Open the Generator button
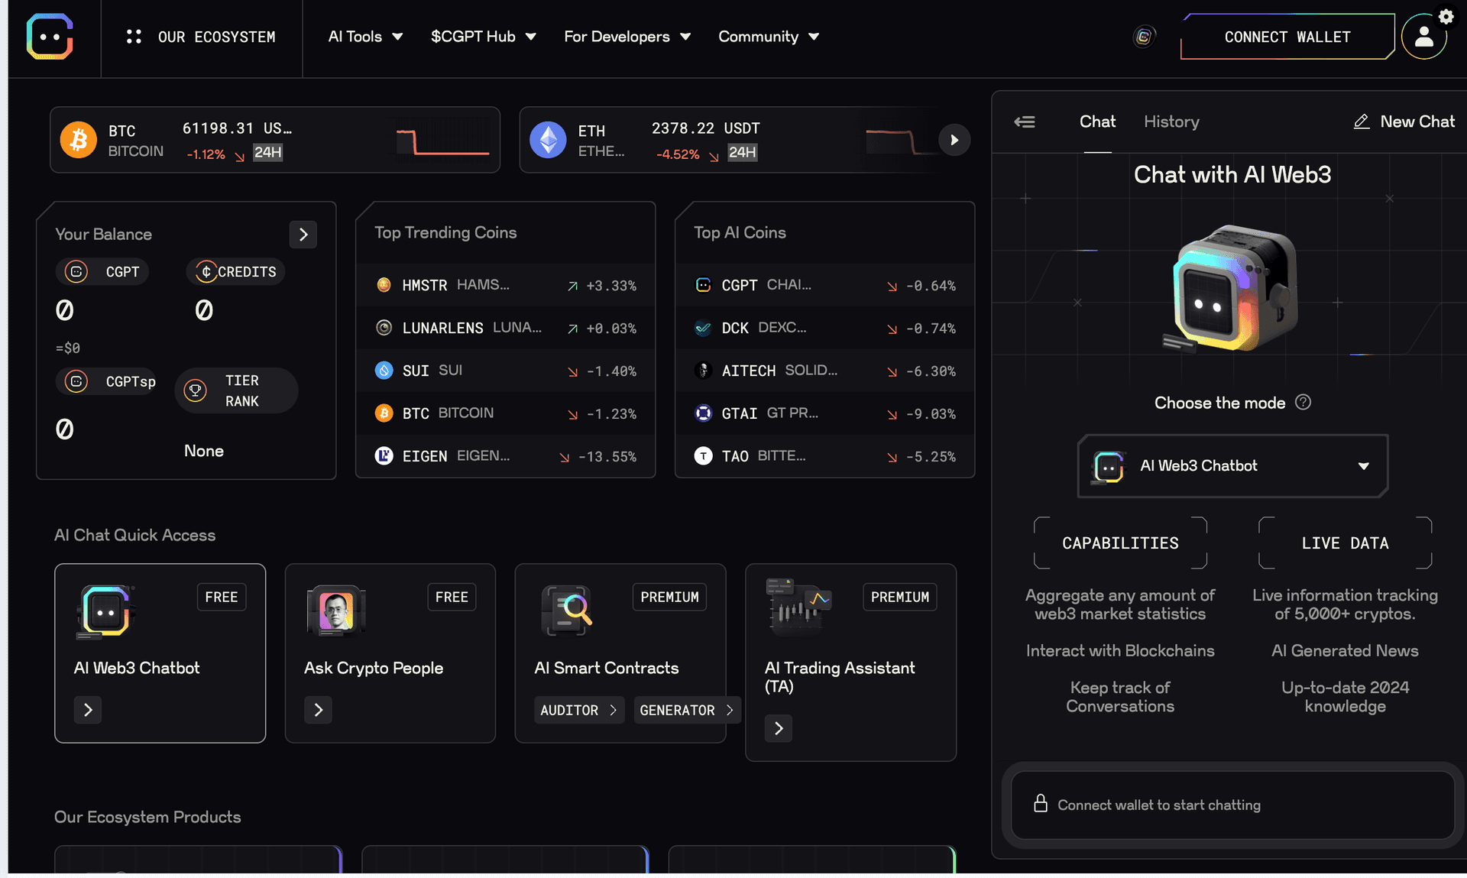Image resolution: width=1467 pixels, height=878 pixels. 687,710
